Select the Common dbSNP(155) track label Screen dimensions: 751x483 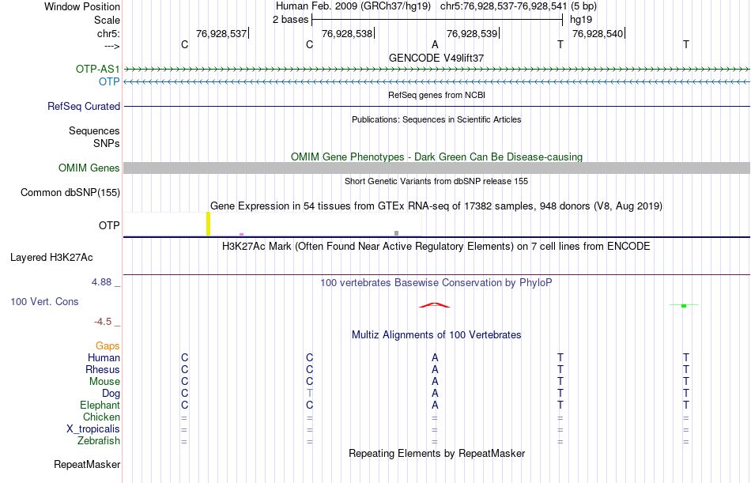(70, 193)
